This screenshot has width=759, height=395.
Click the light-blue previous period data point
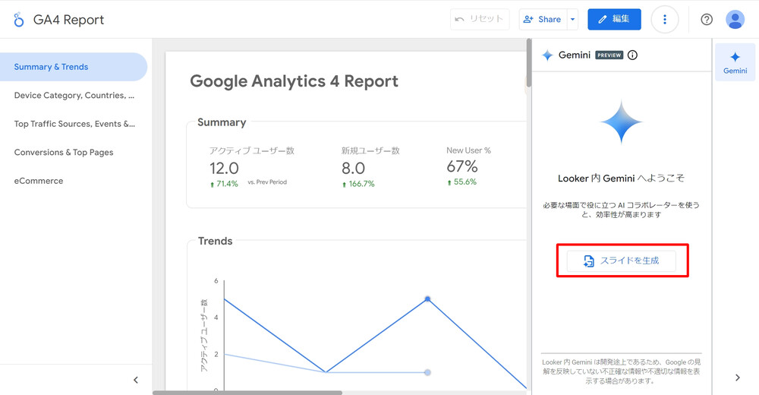(427, 372)
